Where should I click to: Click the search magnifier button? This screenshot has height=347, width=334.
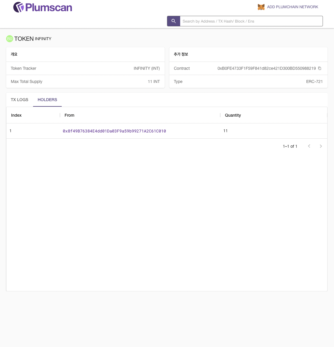(x=173, y=21)
